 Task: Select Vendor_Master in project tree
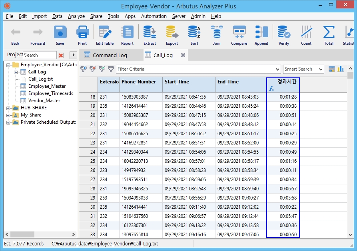[44, 101]
